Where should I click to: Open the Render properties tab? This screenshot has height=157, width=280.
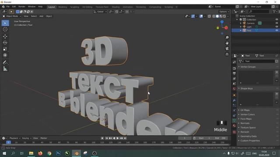pyautogui.click(x=234, y=68)
